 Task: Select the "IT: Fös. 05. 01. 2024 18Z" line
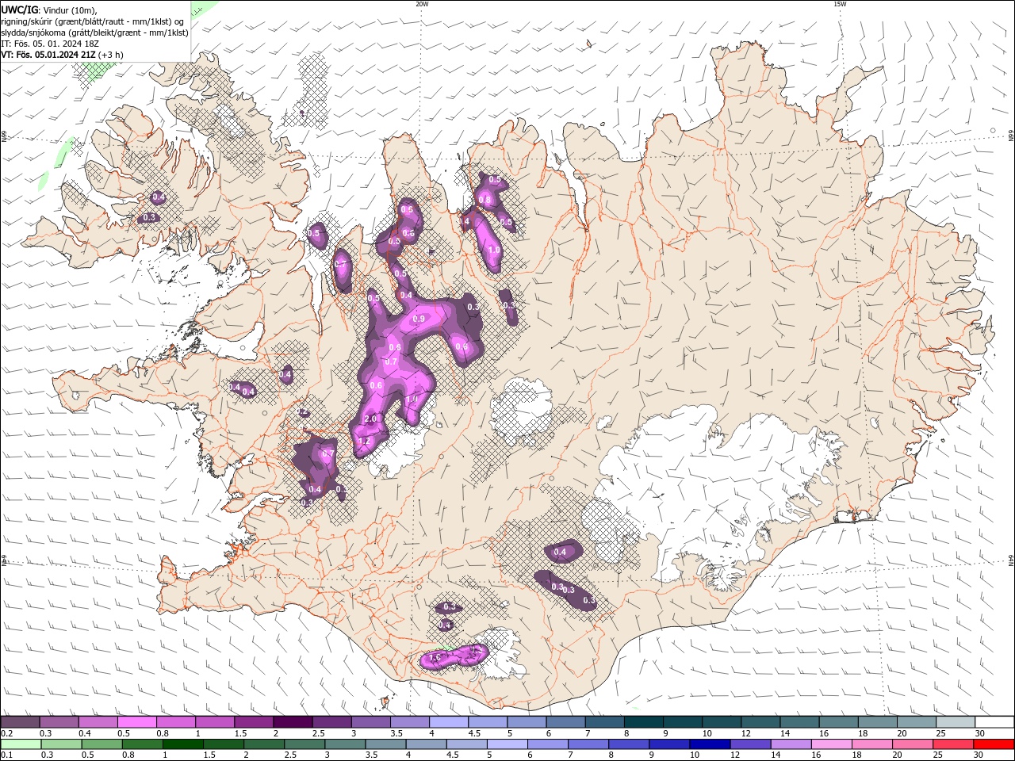coord(50,44)
